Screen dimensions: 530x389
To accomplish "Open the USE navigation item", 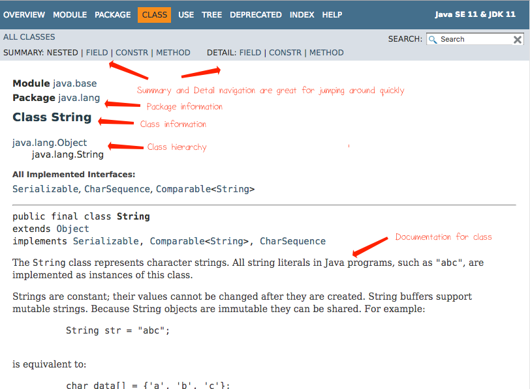I will (x=186, y=14).
